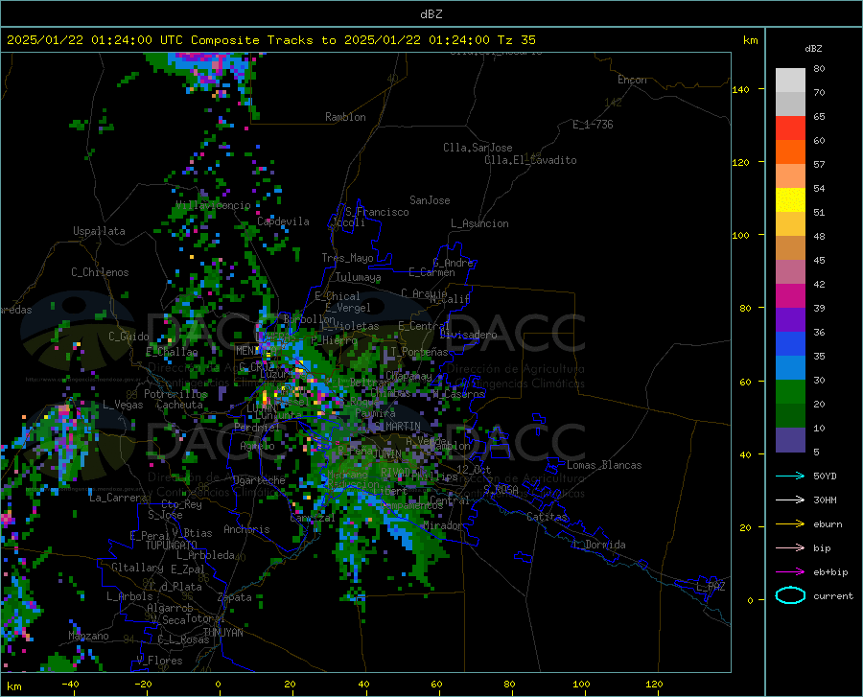This screenshot has height=697, width=863.
Task: Click the TUPUNGATO label
Action: click(172, 546)
